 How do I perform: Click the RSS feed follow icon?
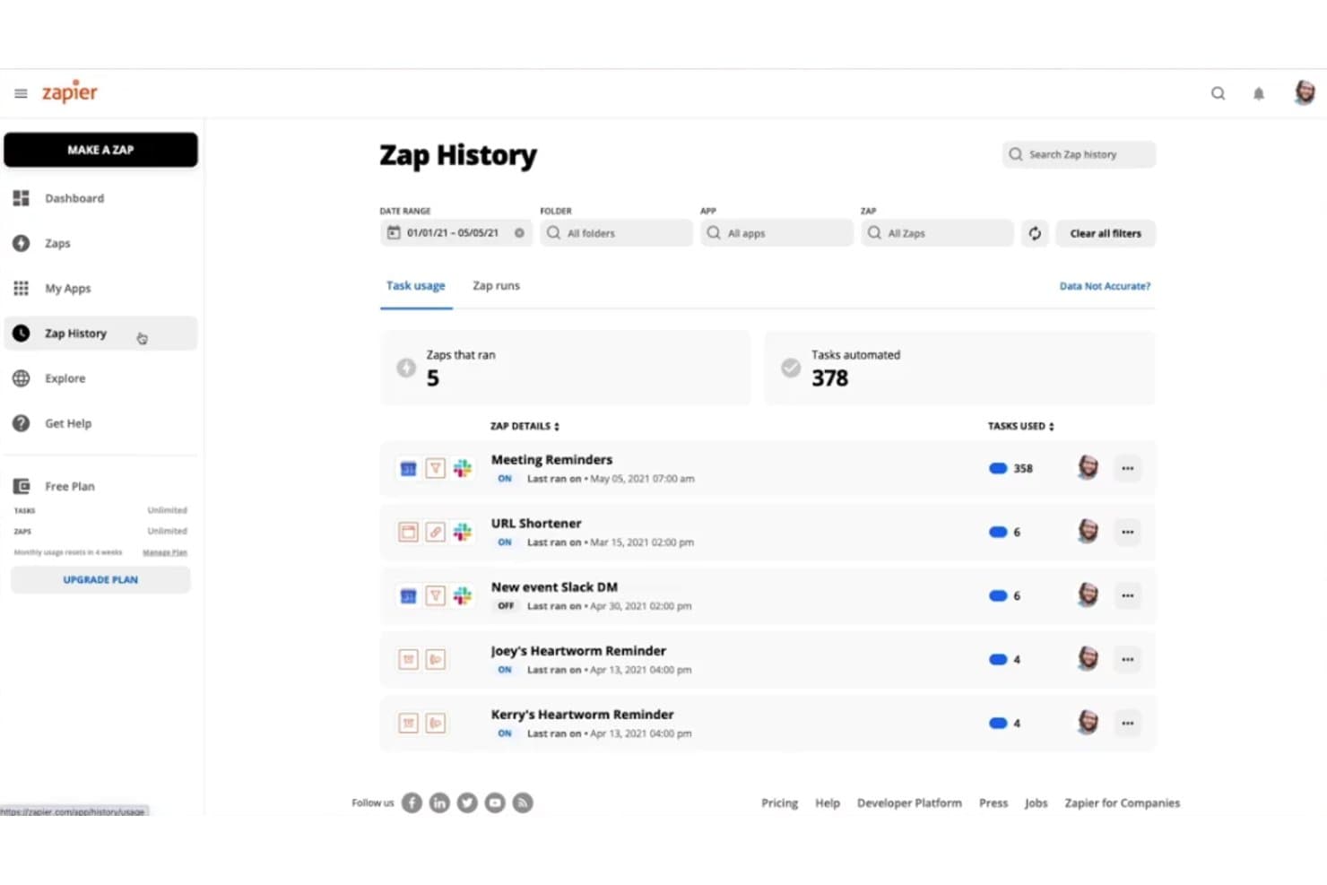pos(523,803)
